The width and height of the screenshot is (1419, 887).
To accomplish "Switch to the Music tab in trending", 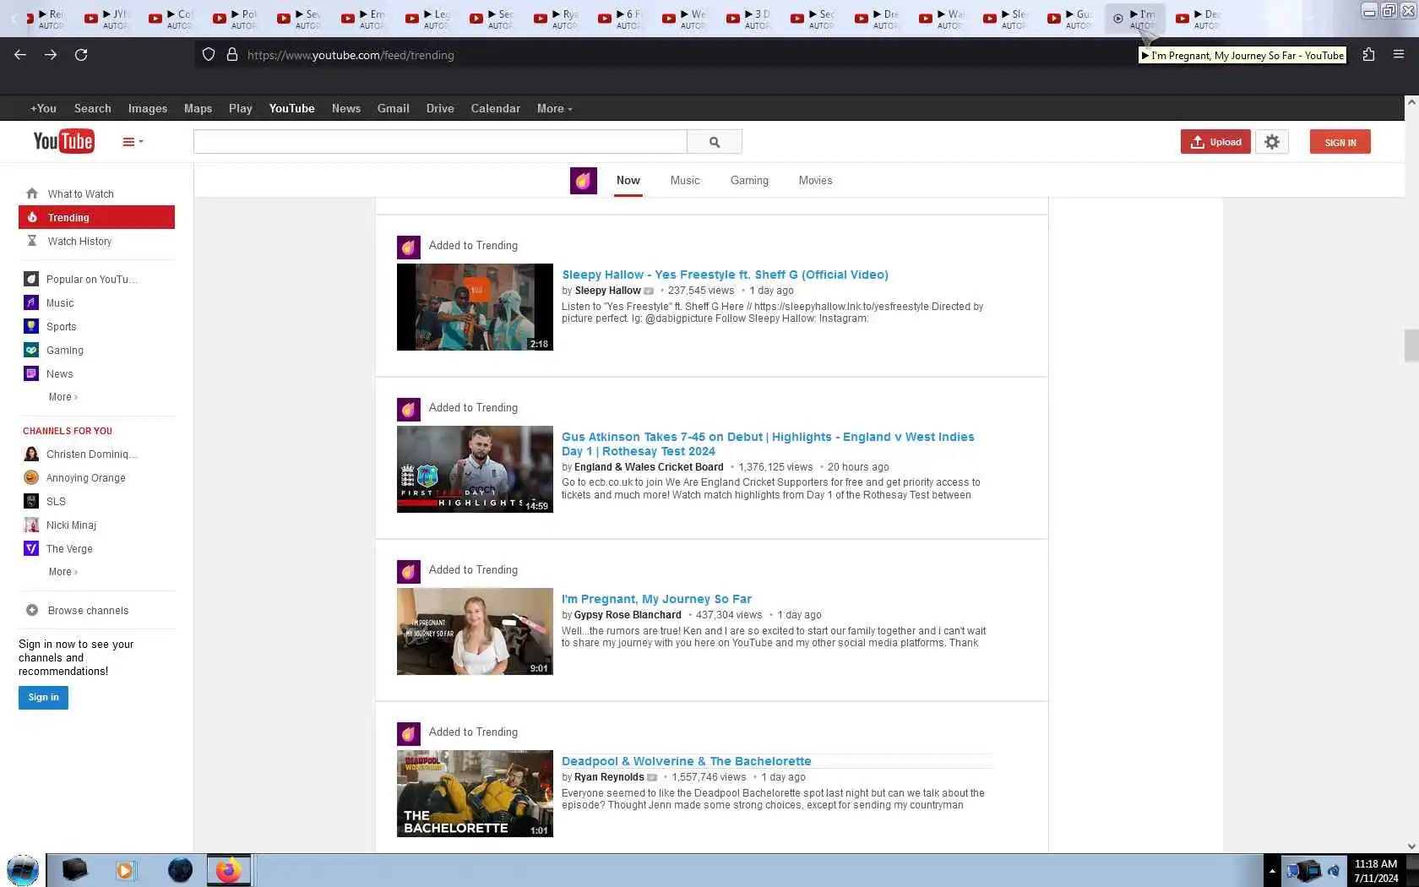I will coord(685,181).
